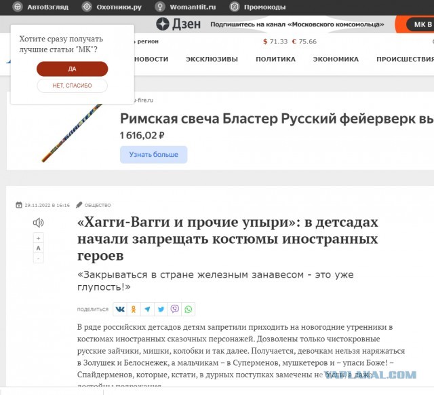This screenshot has width=434, height=395.
Task: Click the МК В orange banner button
Action: coord(420,24)
